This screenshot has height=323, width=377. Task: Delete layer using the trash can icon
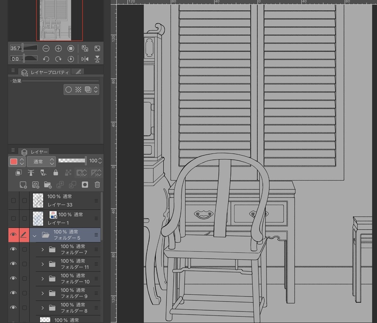click(97, 184)
